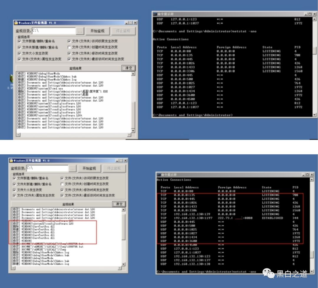Click the lower command prompt's scroll-down arrow
This screenshot has width=318, height=288.
tap(312, 271)
